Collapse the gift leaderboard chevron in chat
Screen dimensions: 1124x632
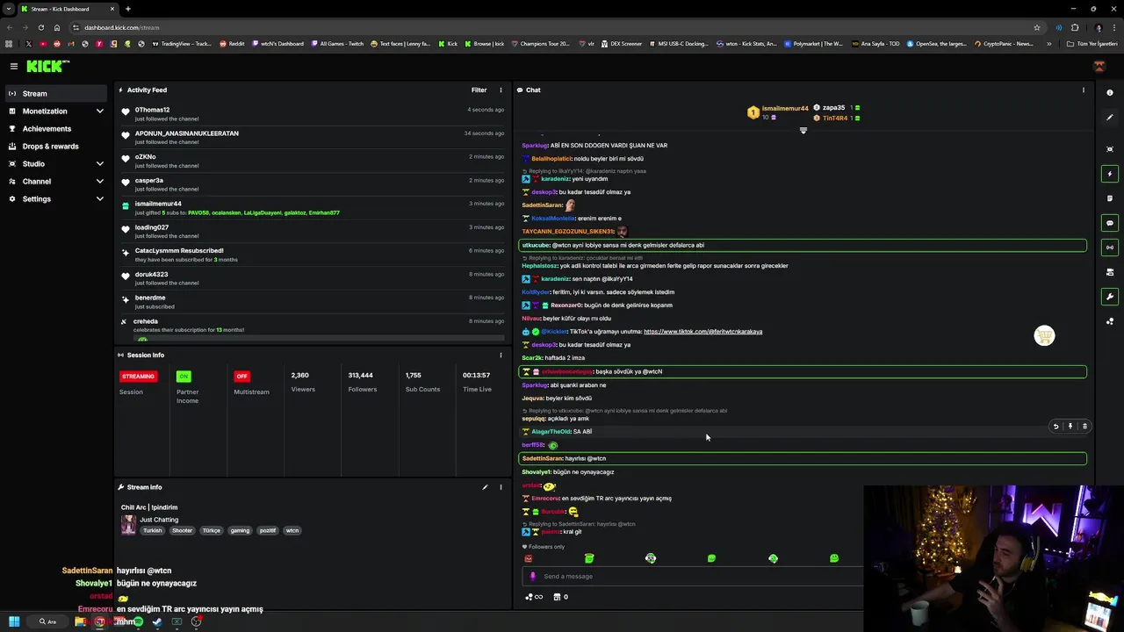pos(803,131)
